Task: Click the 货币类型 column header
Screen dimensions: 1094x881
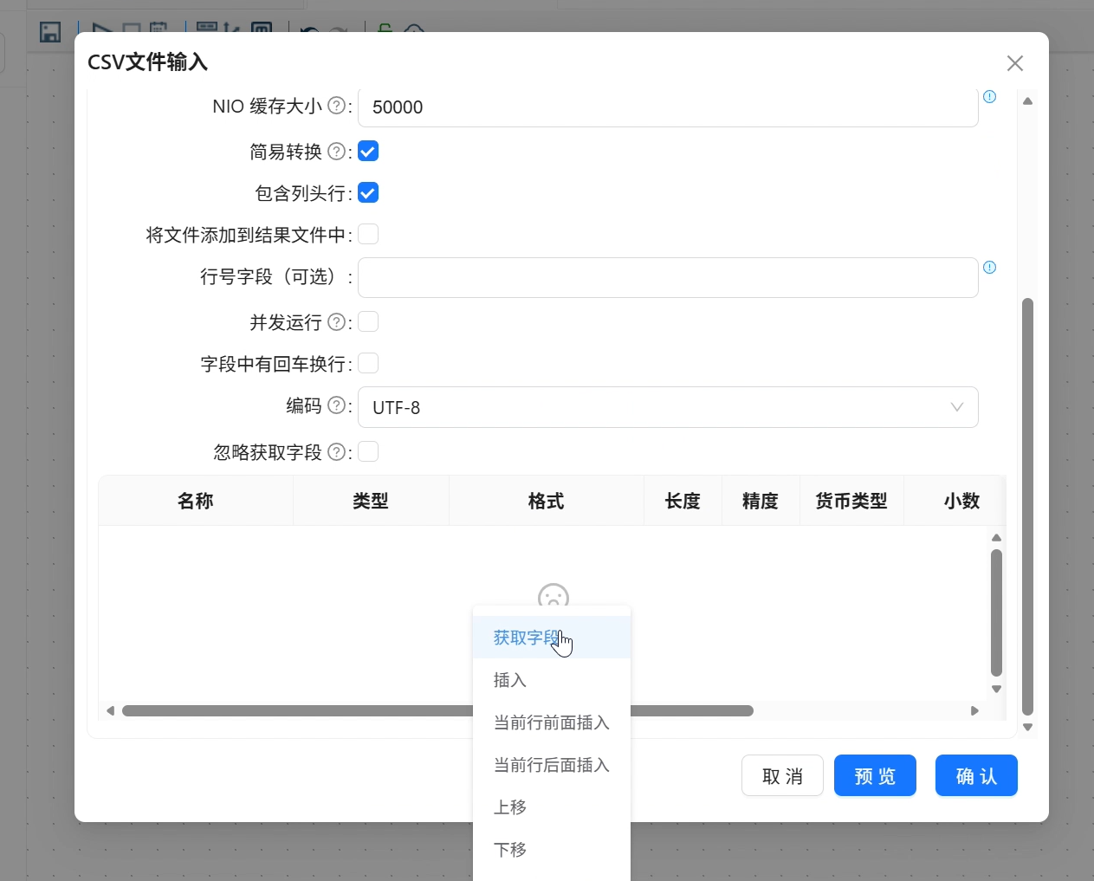Action: click(851, 501)
